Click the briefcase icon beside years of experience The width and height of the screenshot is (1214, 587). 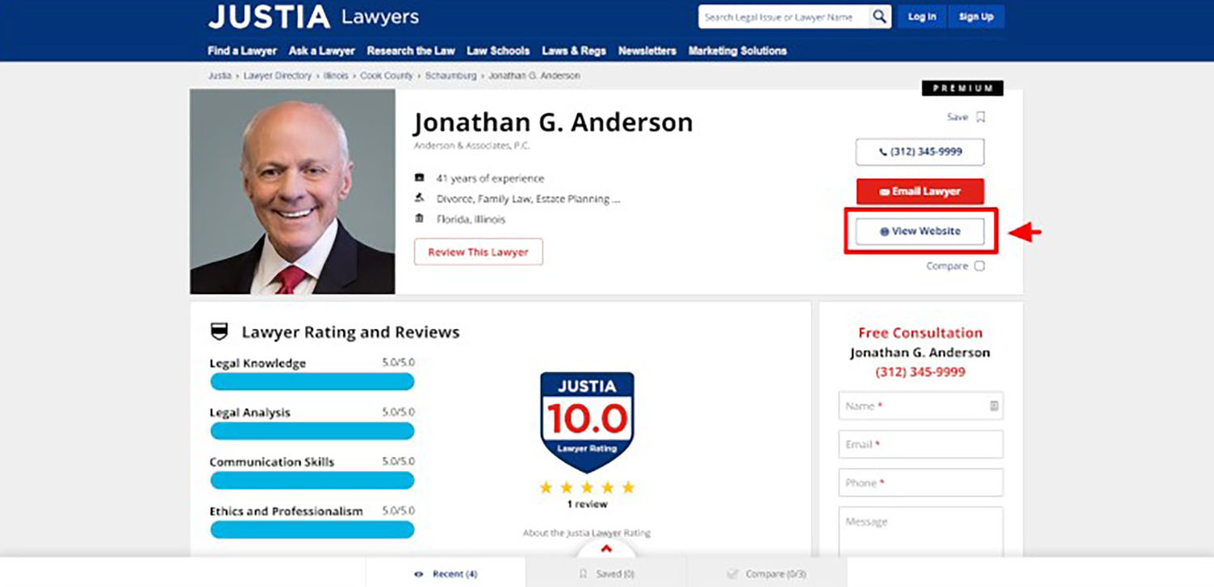[418, 177]
